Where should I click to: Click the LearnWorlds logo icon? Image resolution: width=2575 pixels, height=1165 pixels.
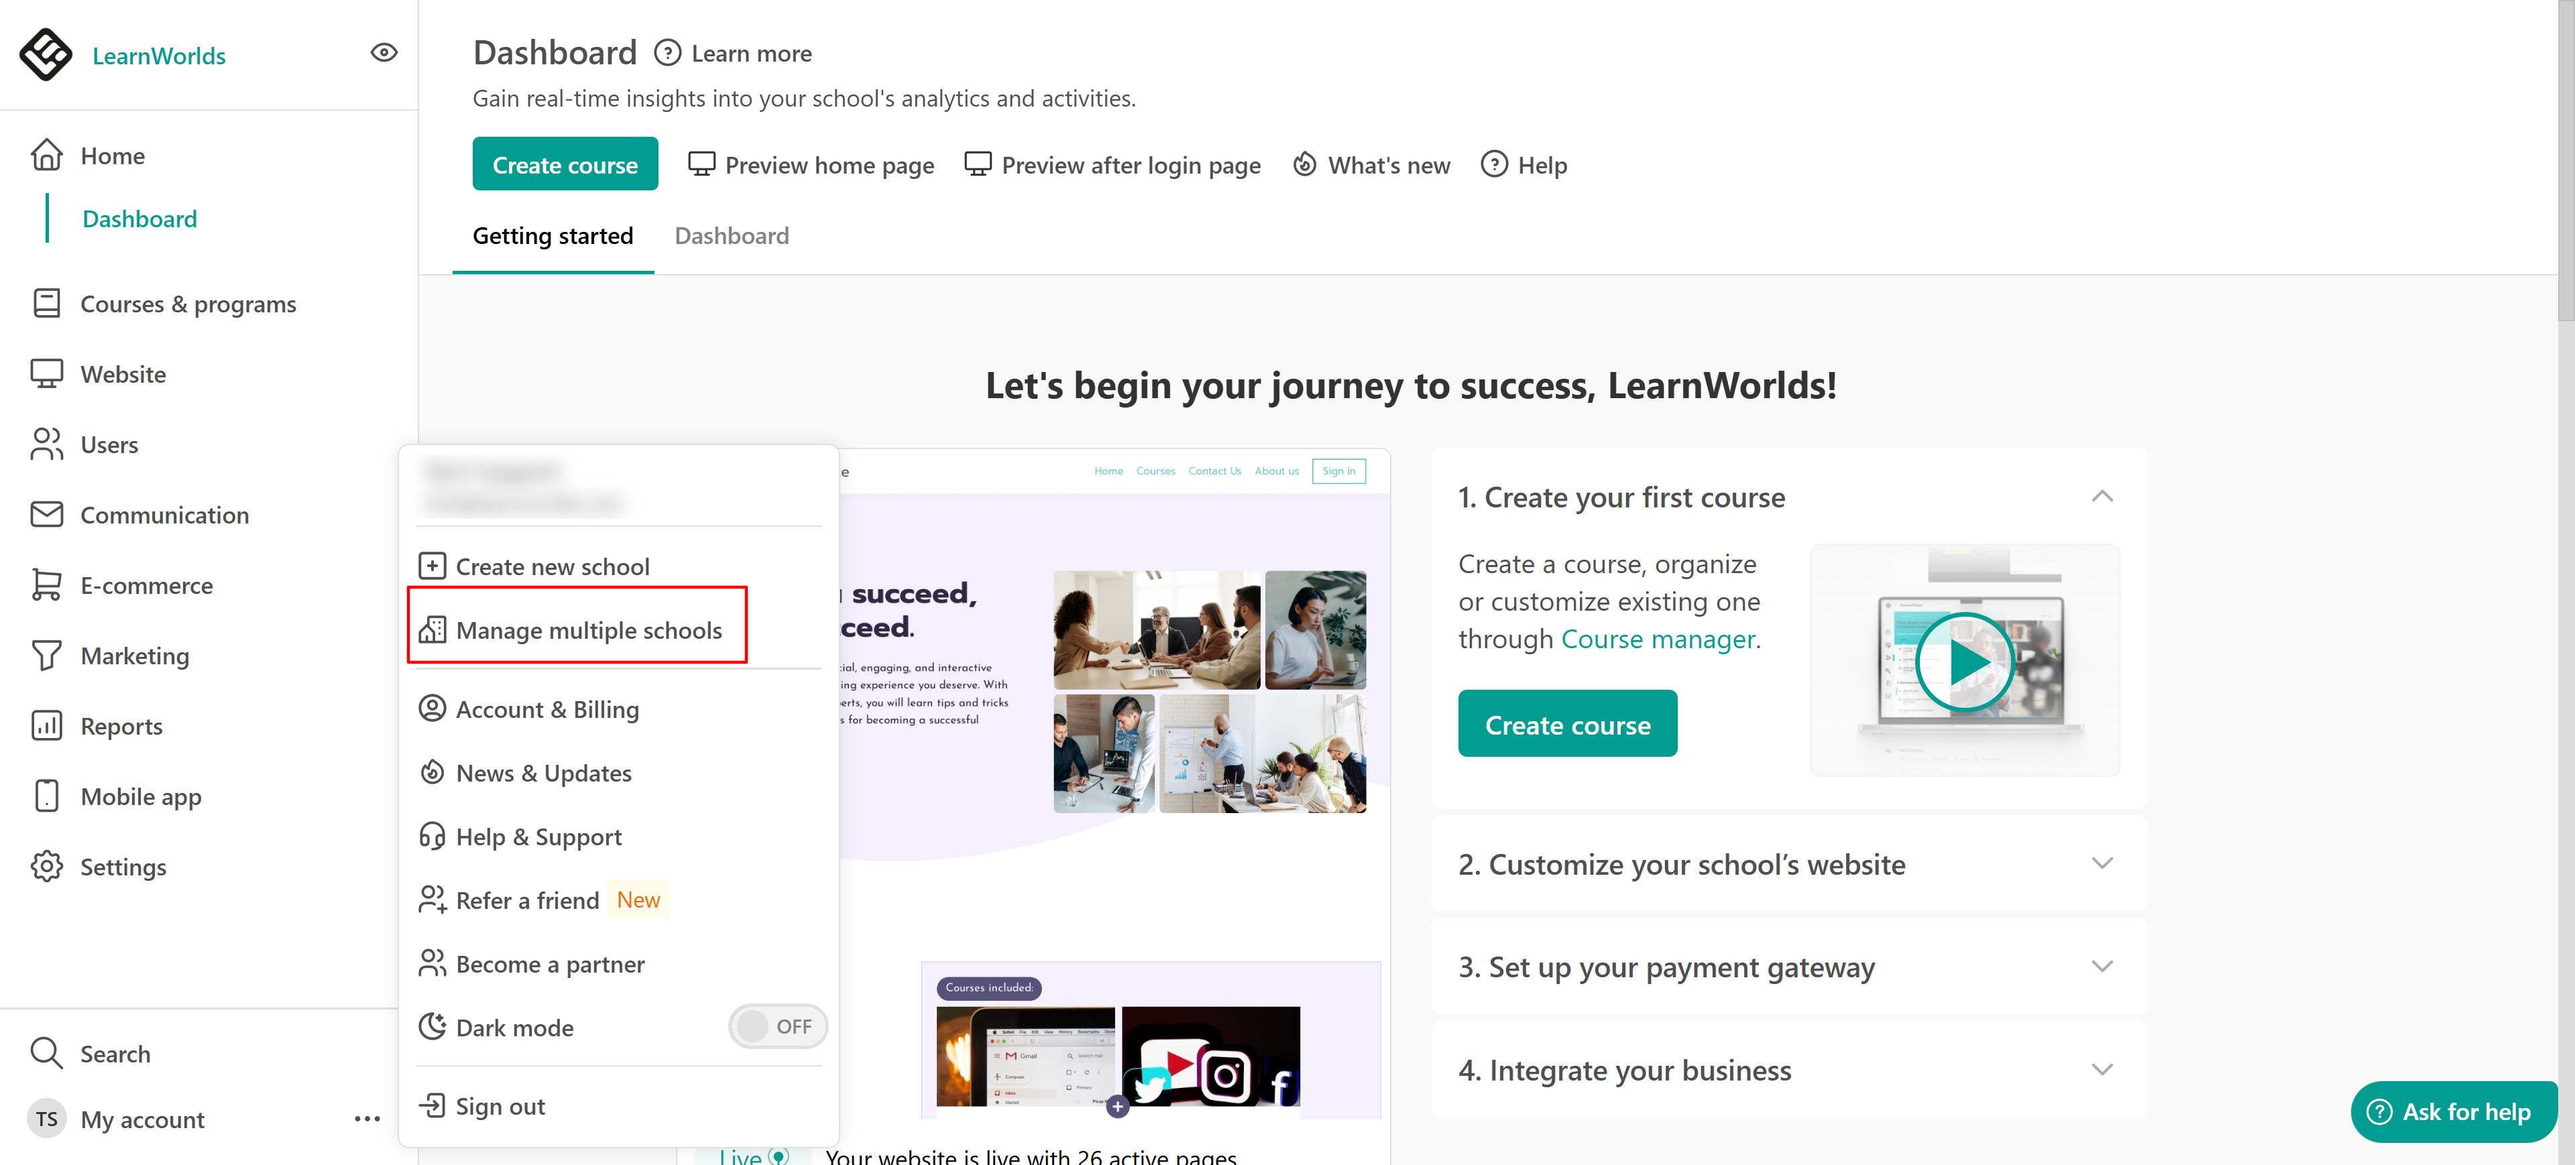tap(46, 55)
